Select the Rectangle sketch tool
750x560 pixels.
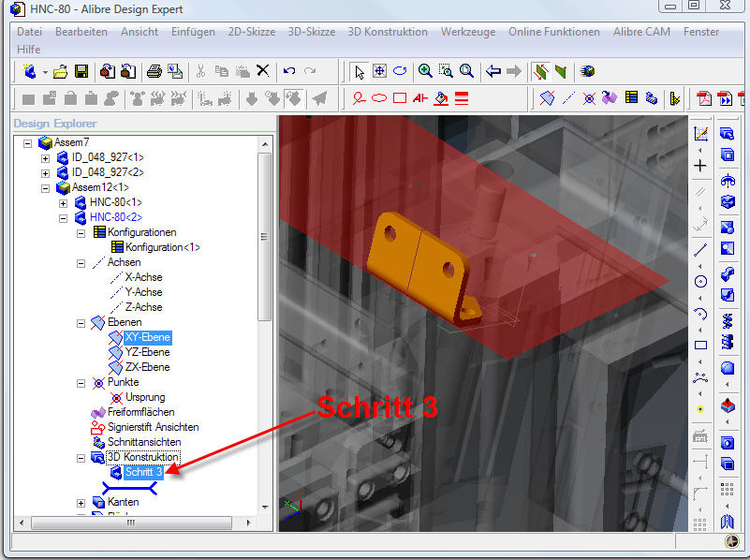coord(700,346)
